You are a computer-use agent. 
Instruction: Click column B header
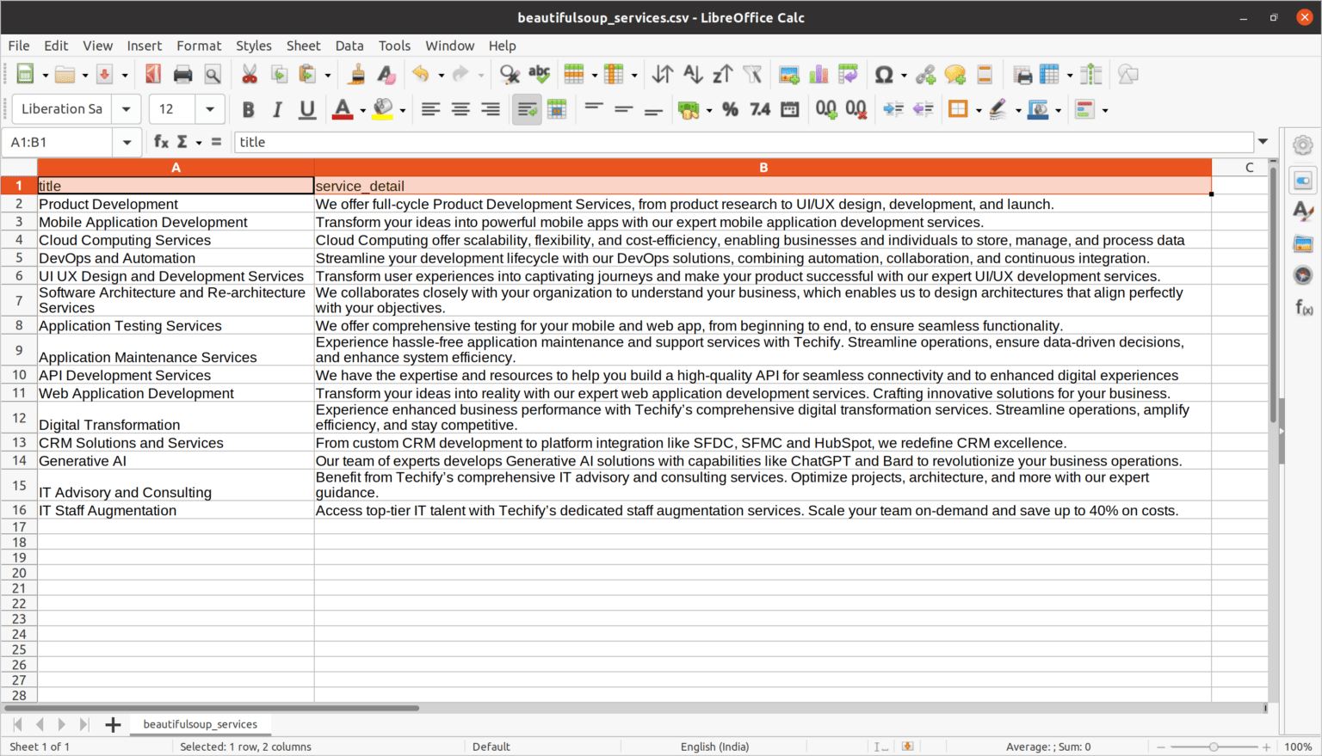[x=763, y=168]
